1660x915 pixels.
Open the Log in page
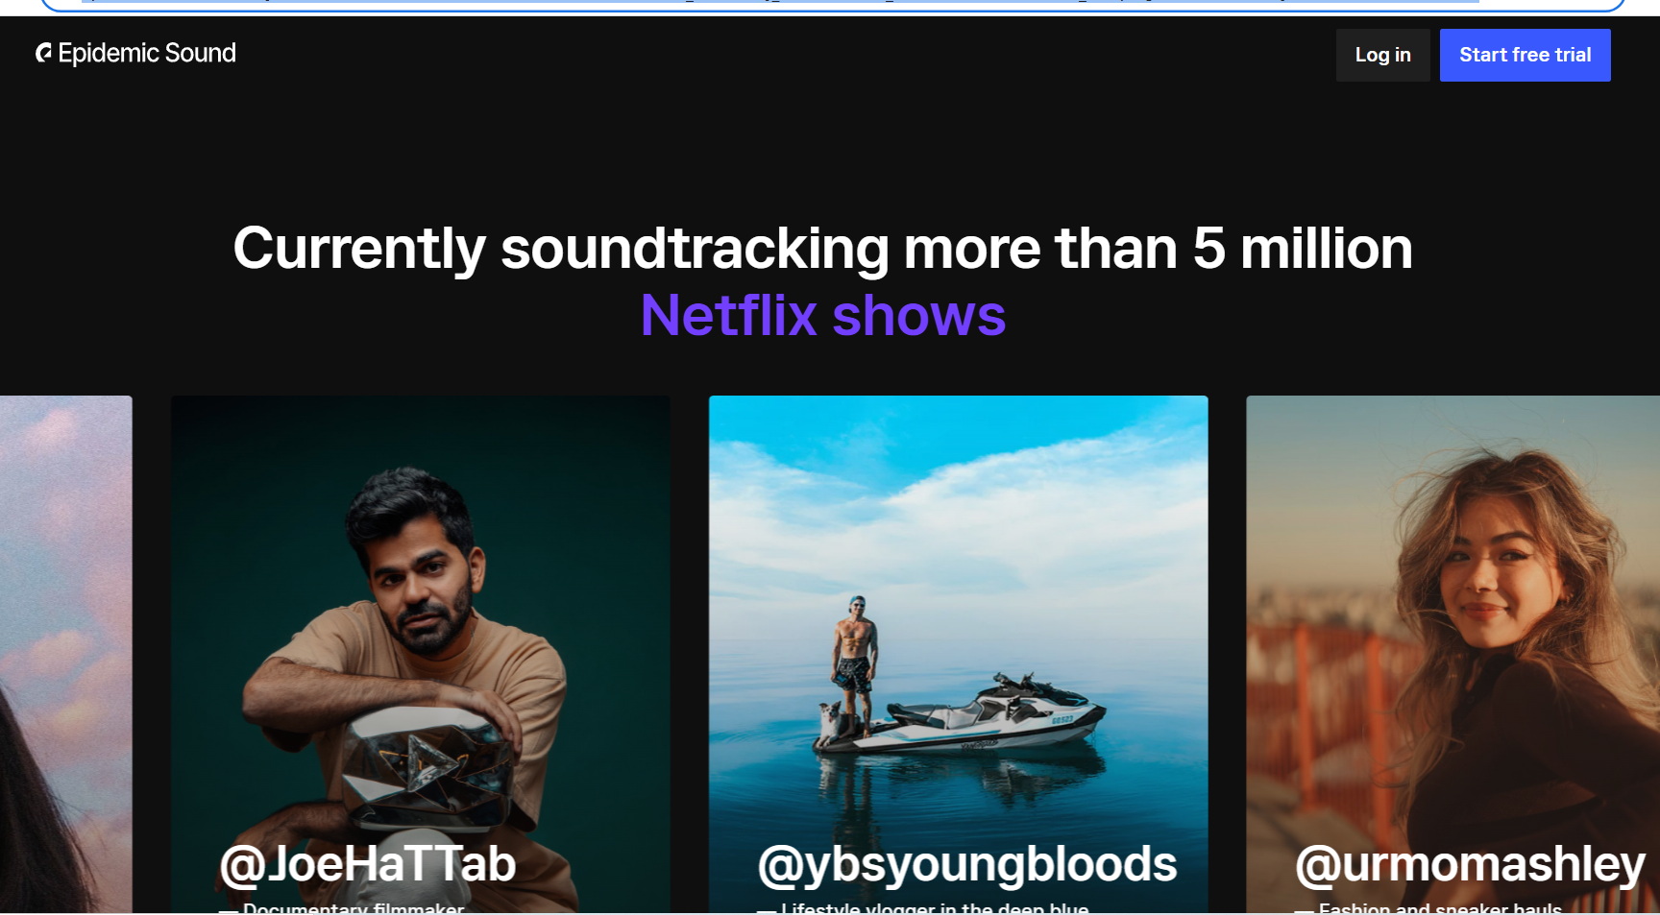tap(1382, 55)
